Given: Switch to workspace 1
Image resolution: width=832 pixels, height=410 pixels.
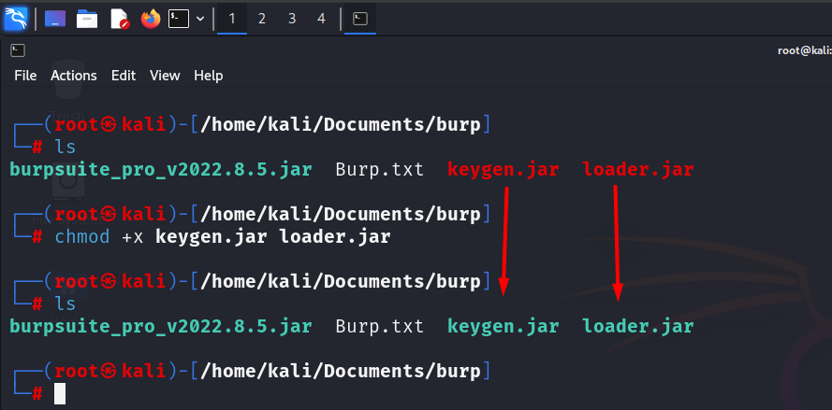Looking at the screenshot, I should [x=232, y=19].
